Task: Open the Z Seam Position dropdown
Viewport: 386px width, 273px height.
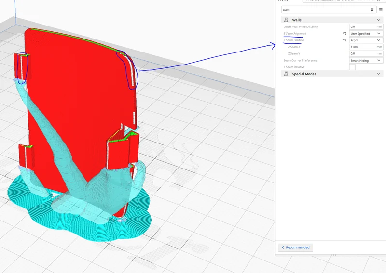Action: pos(366,40)
